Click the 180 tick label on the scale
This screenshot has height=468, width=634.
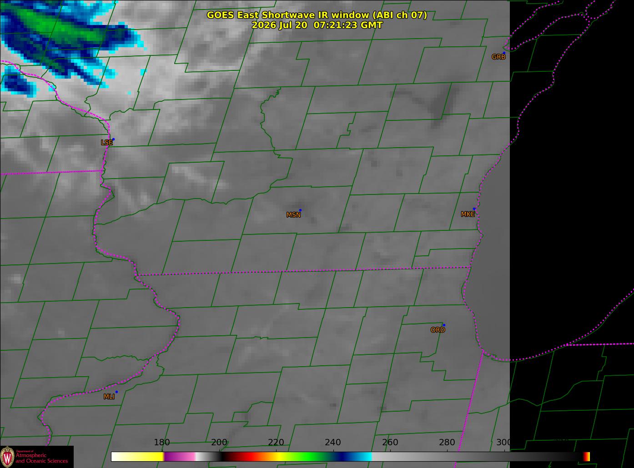click(x=161, y=442)
